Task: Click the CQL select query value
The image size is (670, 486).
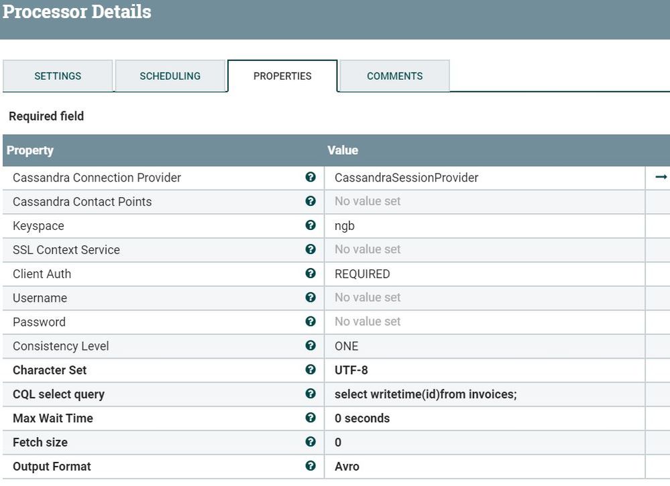Action: pos(426,394)
